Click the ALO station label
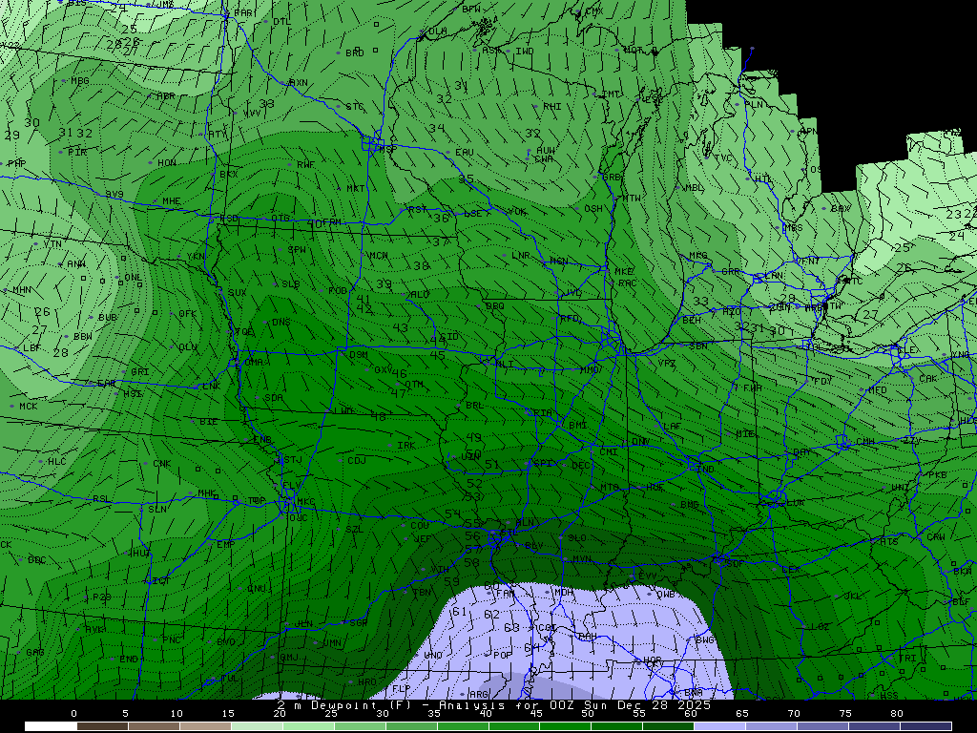Screen dimensions: 977x733 [x=420, y=294]
